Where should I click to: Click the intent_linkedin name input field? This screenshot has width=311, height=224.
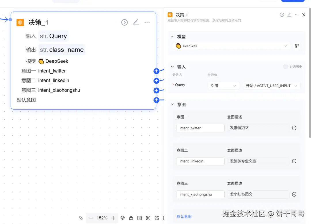pyautogui.click(x=200, y=161)
